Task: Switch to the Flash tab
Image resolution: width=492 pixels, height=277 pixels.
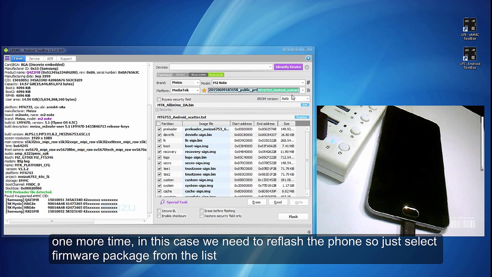Action: 18,58
